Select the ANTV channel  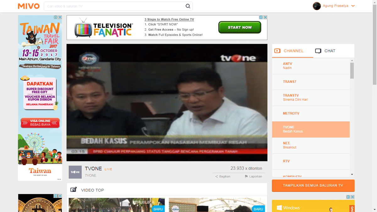311,66
